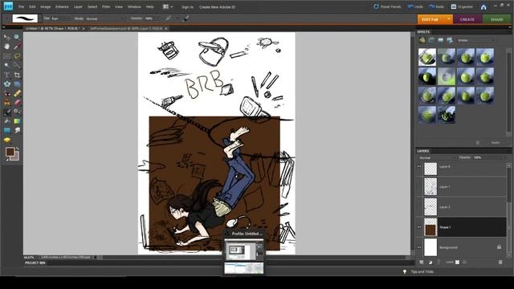Click Create New Layer icon in Layers panel
The width and height of the screenshot is (514, 289).
point(422,263)
